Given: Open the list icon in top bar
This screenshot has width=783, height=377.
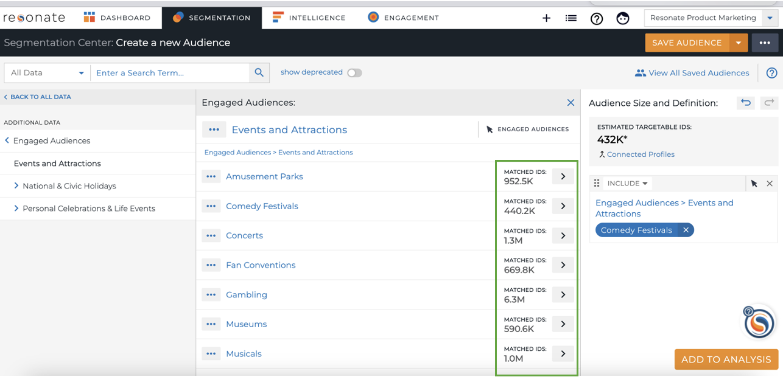Looking at the screenshot, I should point(571,18).
